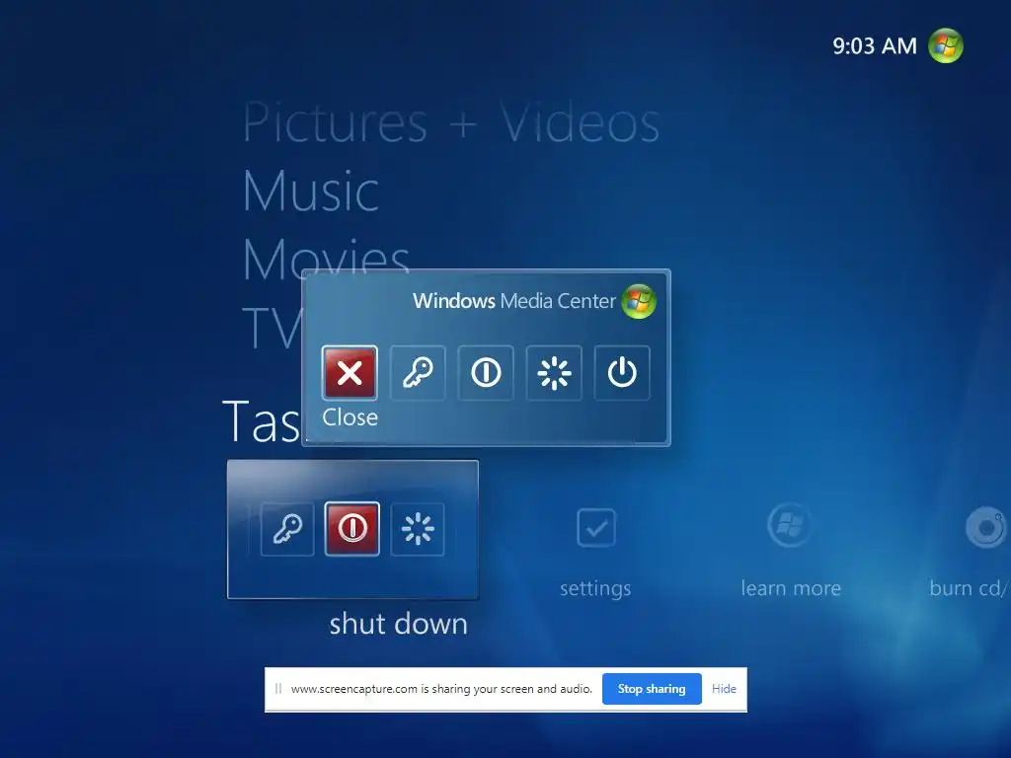Image resolution: width=1011 pixels, height=758 pixels.
Task: Click the sharing bar drag handle
Action: coord(278,689)
